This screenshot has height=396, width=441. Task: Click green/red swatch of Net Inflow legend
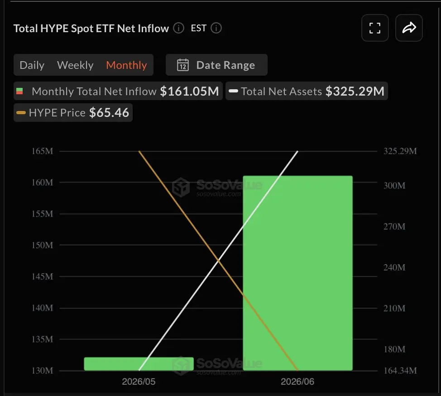point(19,91)
